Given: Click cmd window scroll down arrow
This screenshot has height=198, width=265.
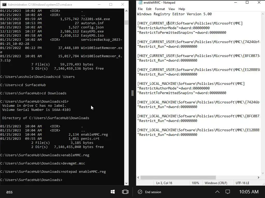Looking at the screenshot, I should pyautogui.click(x=126, y=183).
